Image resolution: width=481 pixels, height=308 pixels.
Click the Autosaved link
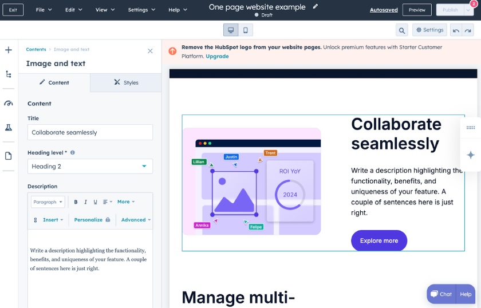coord(384,10)
